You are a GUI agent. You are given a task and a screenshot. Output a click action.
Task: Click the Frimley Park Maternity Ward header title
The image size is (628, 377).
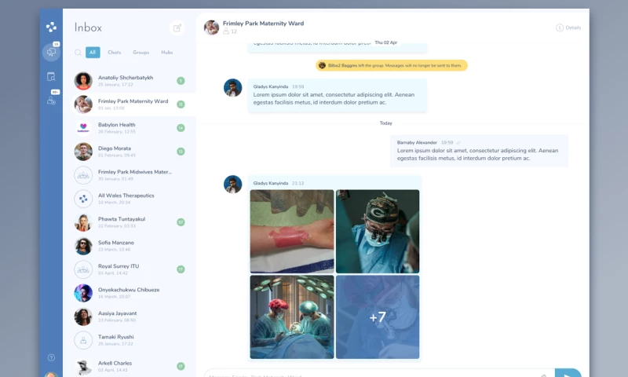[x=263, y=24]
